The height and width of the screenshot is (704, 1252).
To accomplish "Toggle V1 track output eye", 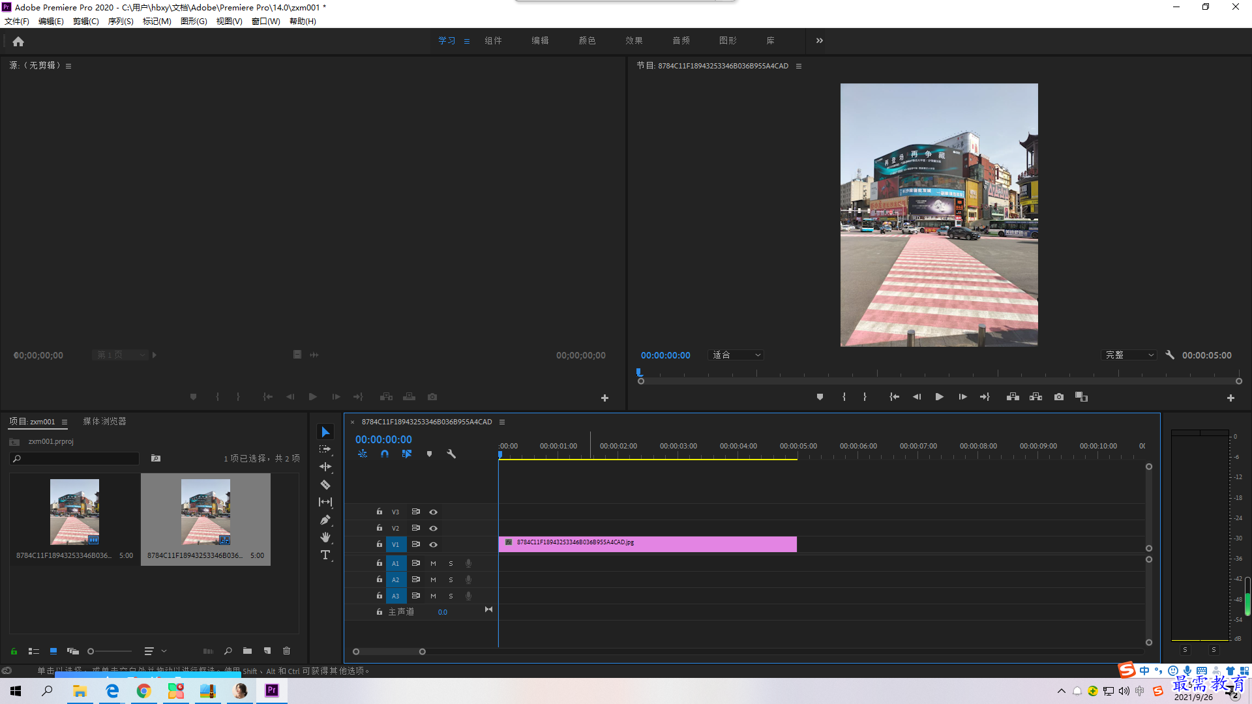I will (x=433, y=545).
